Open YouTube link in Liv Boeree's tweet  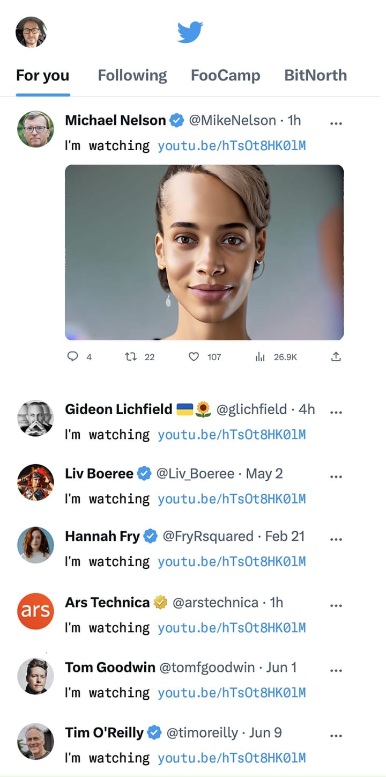click(232, 499)
